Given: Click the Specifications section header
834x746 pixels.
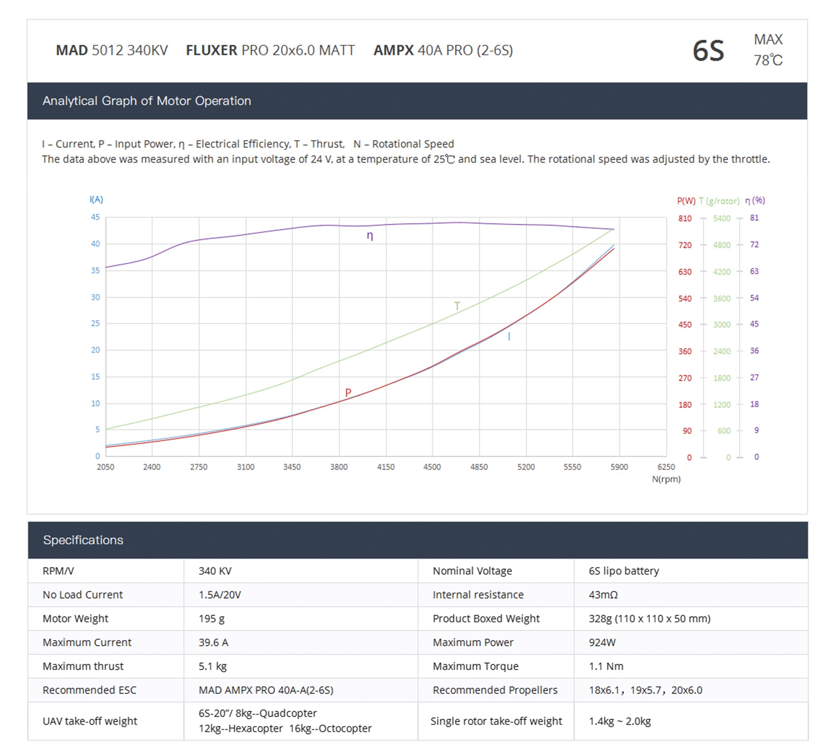Looking at the screenshot, I should point(83,540).
